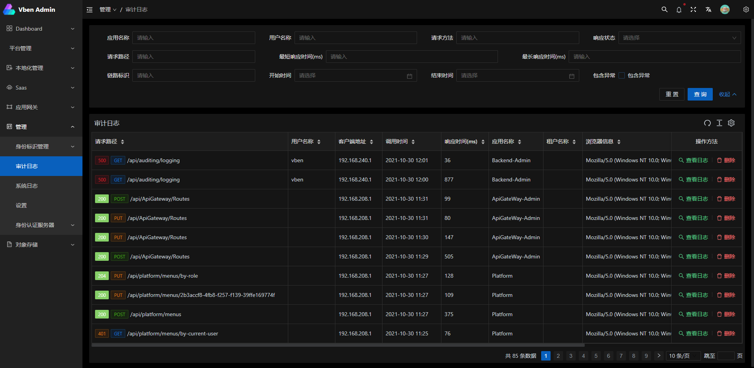Open notifications via the bell icon
The height and width of the screenshot is (368, 754).
679,9
